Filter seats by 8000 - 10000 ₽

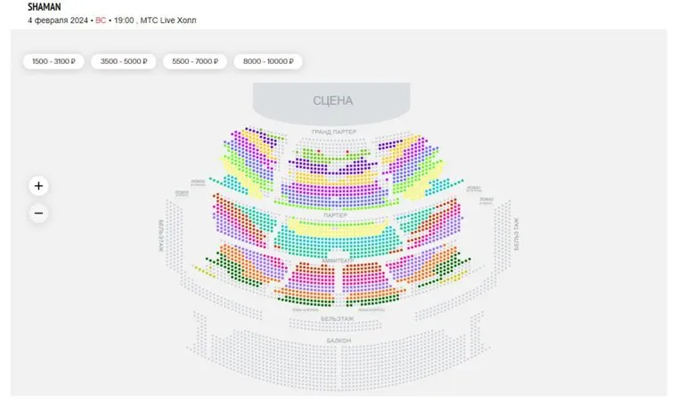click(x=268, y=61)
